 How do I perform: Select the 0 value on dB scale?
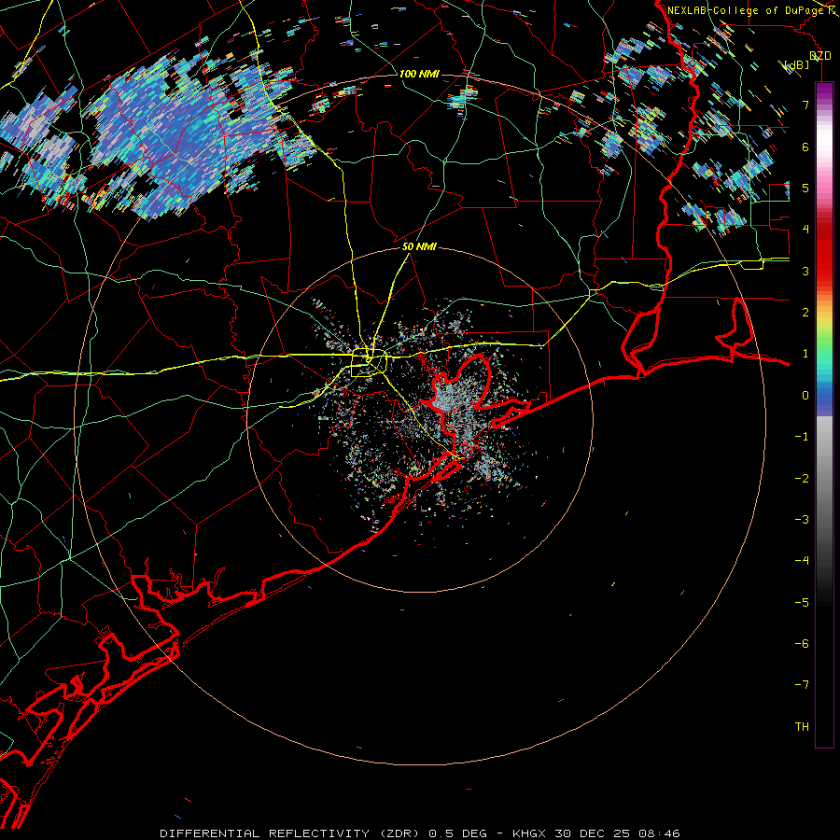click(805, 396)
